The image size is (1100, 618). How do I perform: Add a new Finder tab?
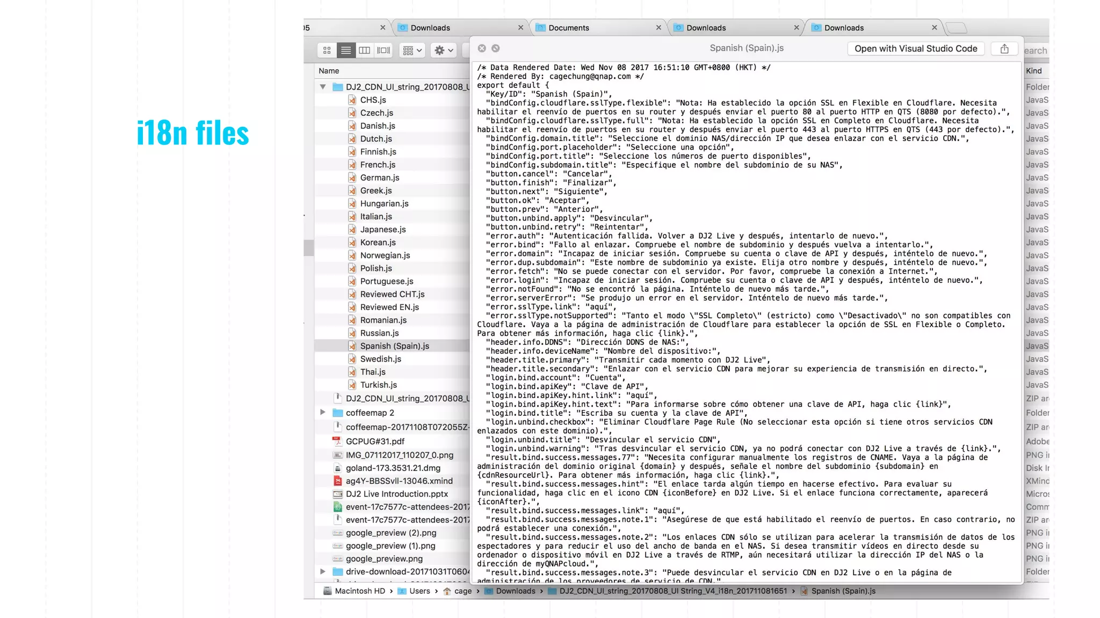[956, 28]
